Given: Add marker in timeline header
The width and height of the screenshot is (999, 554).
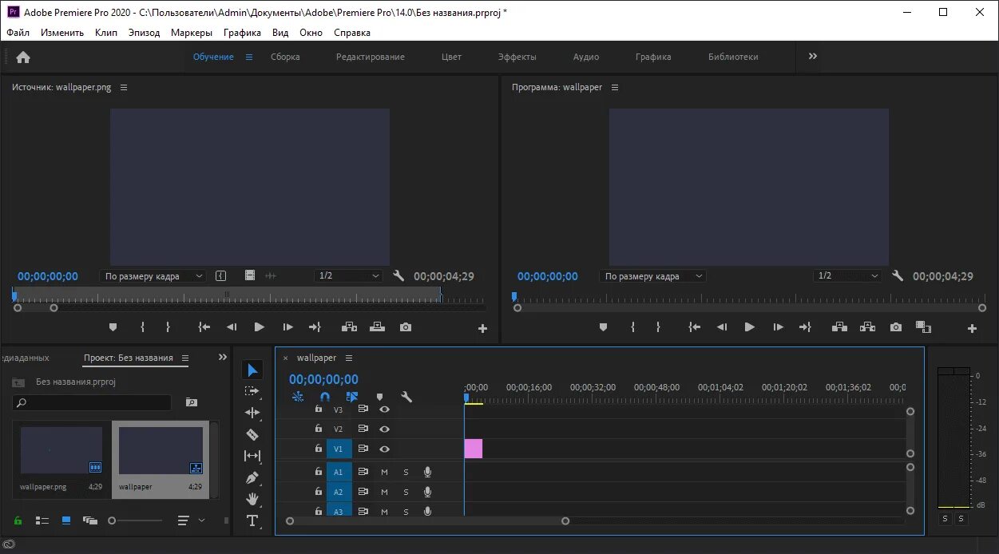Looking at the screenshot, I should point(379,397).
